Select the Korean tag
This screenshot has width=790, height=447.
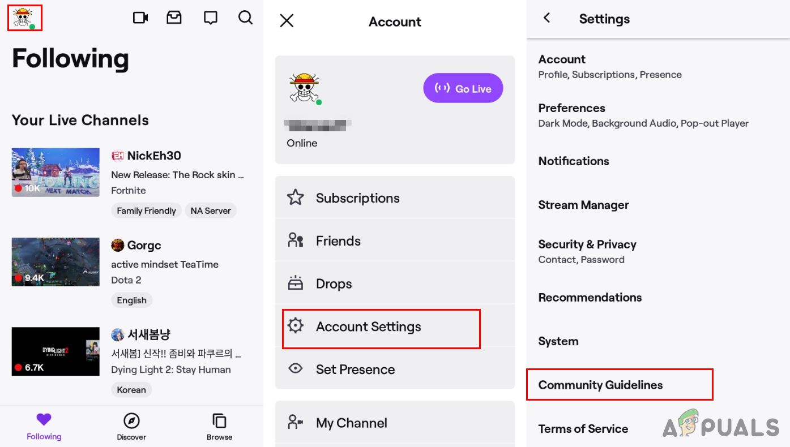point(131,389)
